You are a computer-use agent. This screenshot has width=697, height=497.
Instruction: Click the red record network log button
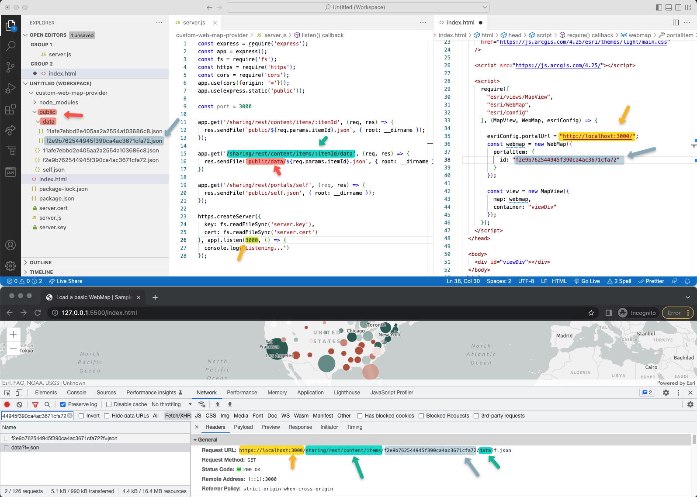(7, 404)
